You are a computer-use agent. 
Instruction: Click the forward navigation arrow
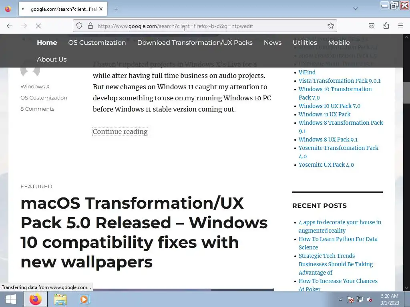pos(24,26)
